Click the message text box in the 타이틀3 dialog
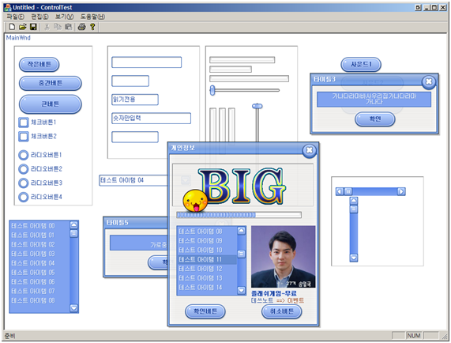This screenshot has width=451, height=343. click(x=374, y=99)
